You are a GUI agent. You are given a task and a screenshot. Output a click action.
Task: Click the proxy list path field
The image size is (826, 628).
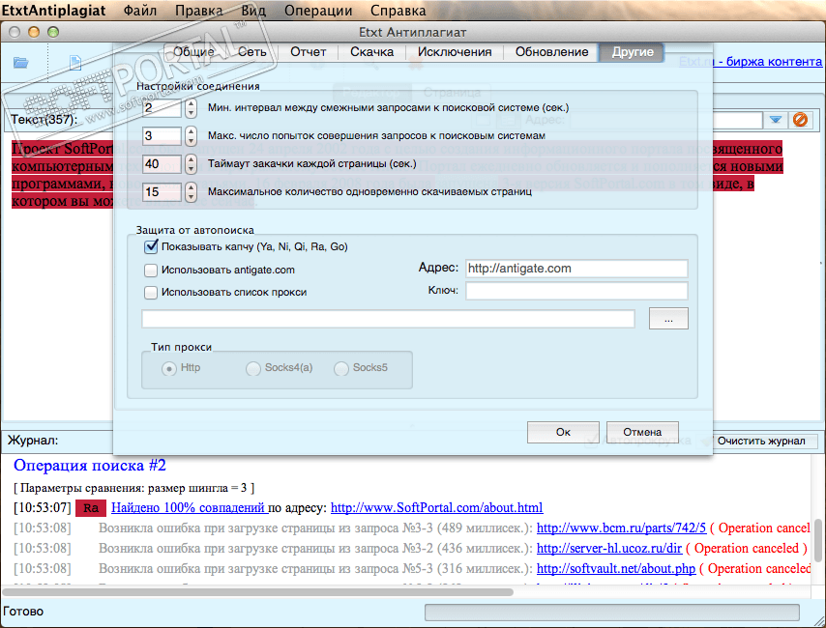pyautogui.click(x=388, y=319)
